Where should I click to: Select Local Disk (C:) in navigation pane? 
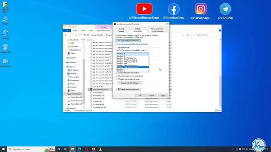pyautogui.click(x=75, y=94)
